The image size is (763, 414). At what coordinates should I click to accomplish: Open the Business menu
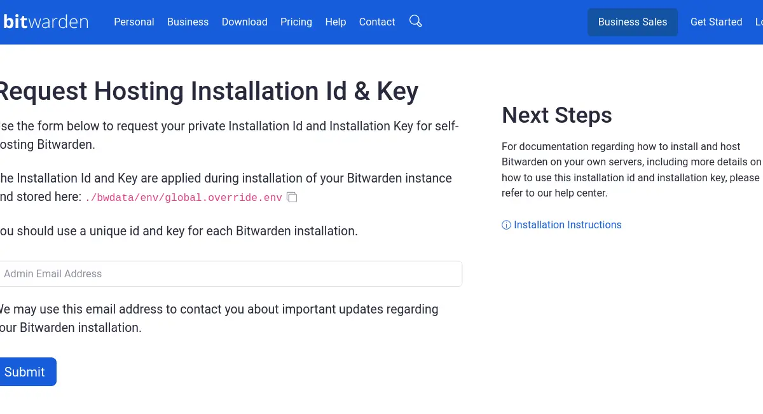pos(188,22)
